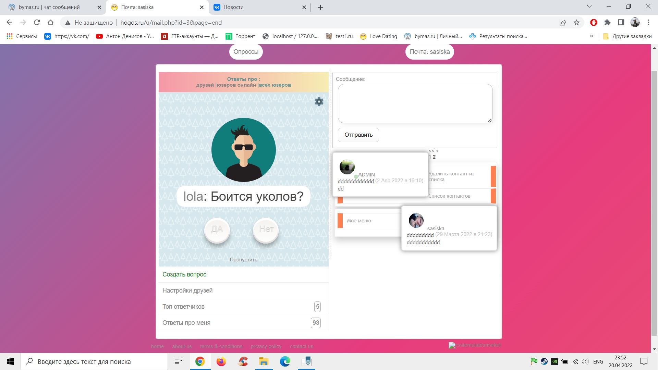Click sasiska's avatar in the message
The height and width of the screenshot is (370, 658).
click(416, 221)
